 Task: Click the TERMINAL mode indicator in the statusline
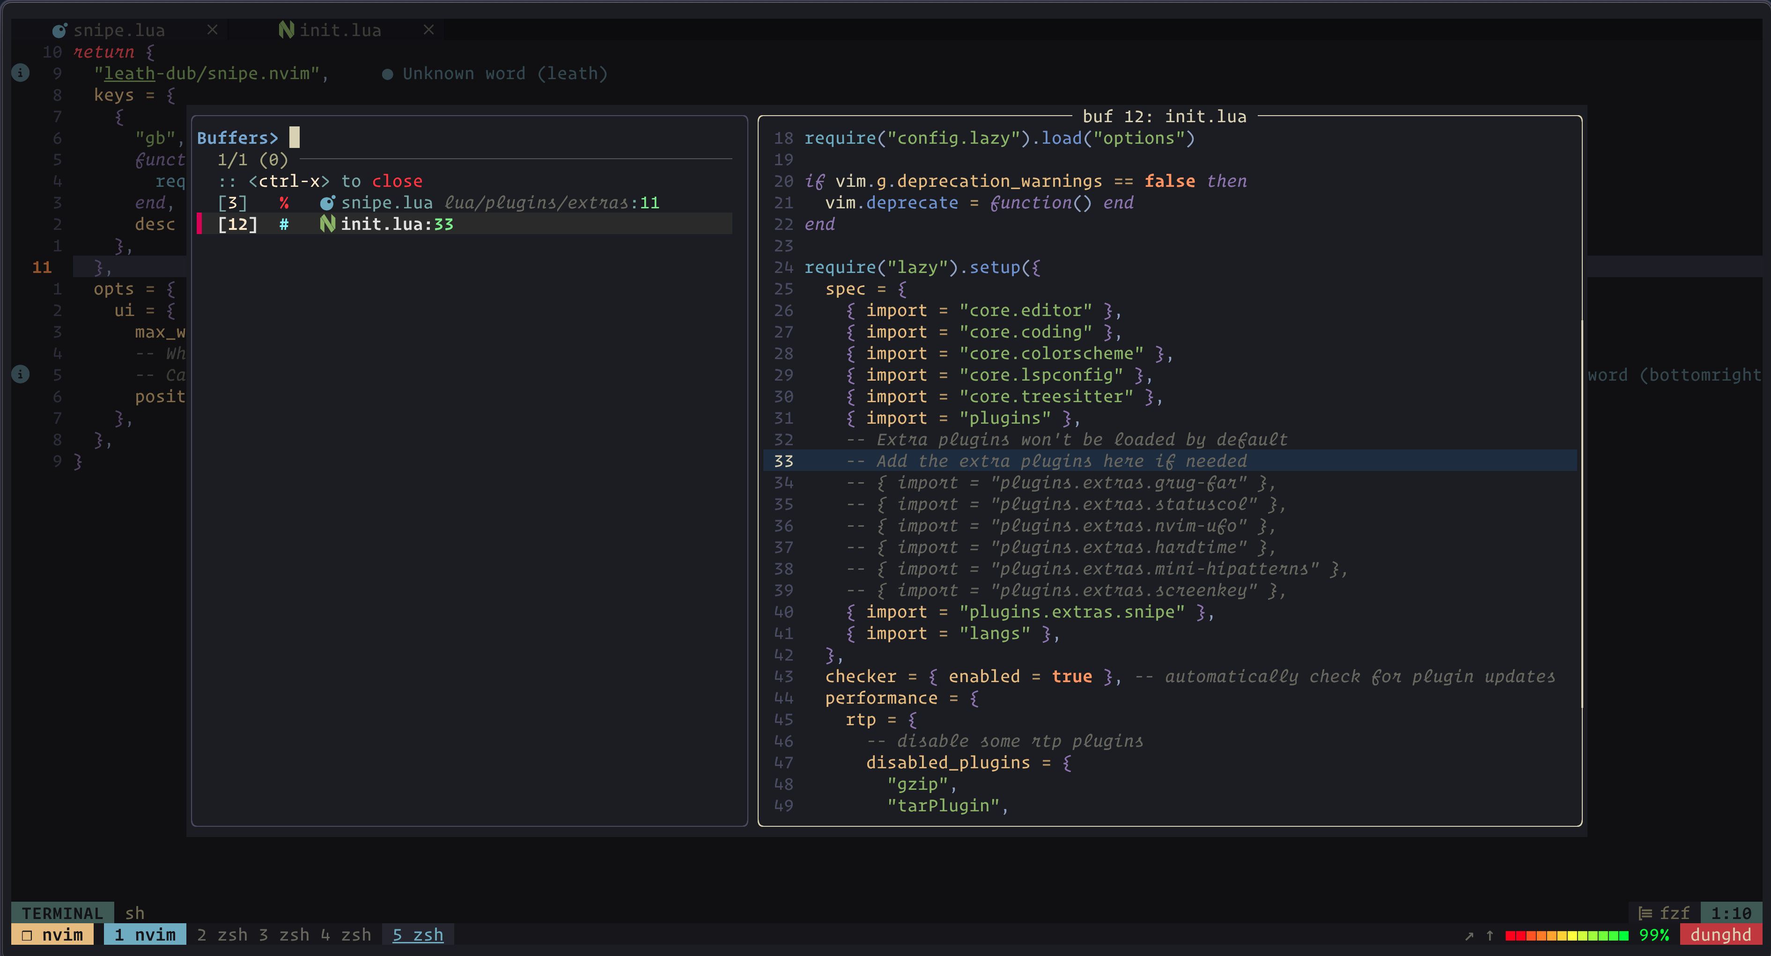62,913
